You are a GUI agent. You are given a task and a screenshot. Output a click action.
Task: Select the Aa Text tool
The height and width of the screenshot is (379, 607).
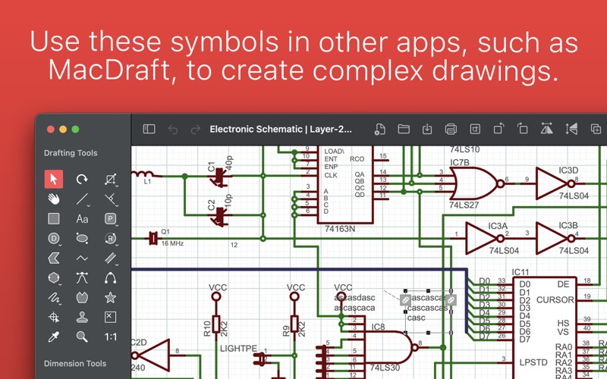click(82, 219)
